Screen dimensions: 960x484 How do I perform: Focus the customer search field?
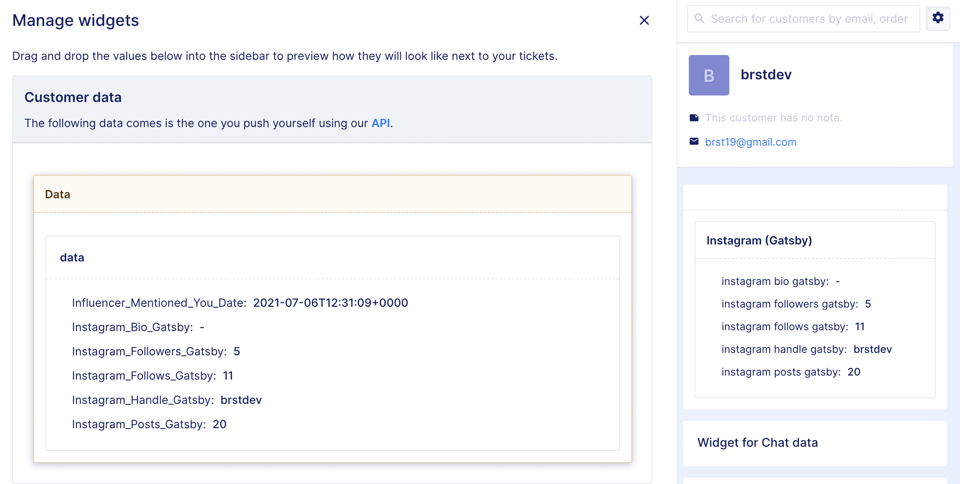[x=803, y=19]
